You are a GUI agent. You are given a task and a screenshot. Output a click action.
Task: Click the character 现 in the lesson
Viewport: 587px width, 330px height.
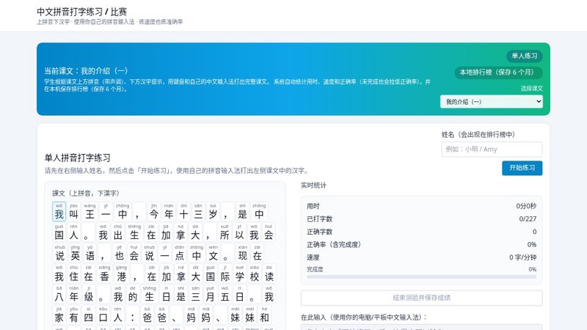coord(243,253)
